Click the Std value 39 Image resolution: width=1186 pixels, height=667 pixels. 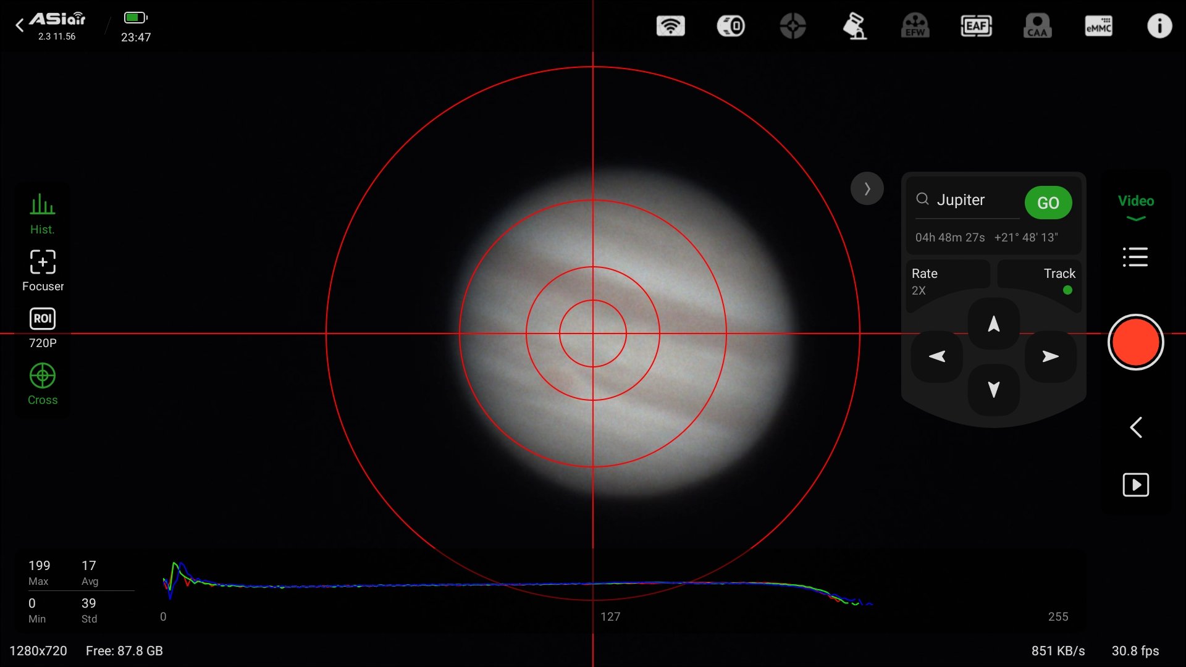(x=89, y=603)
